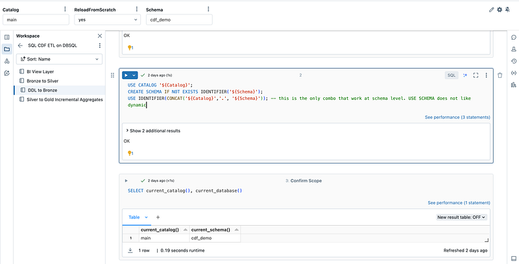Open the cell 2 kebab menu
The width and height of the screenshot is (519, 264).
pyautogui.click(x=486, y=75)
